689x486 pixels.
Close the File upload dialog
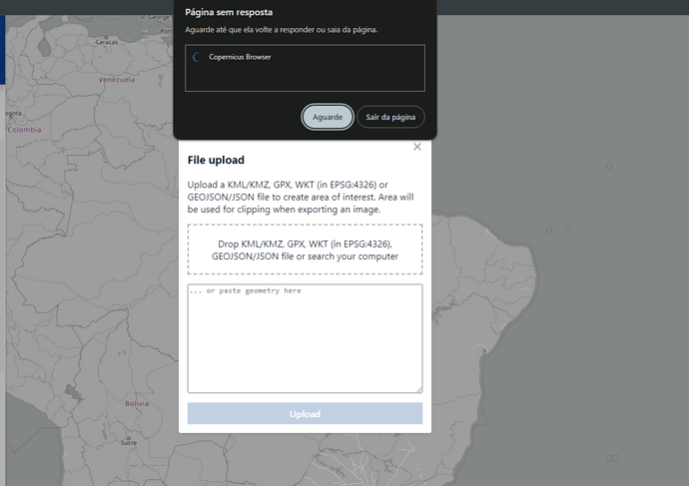417,147
